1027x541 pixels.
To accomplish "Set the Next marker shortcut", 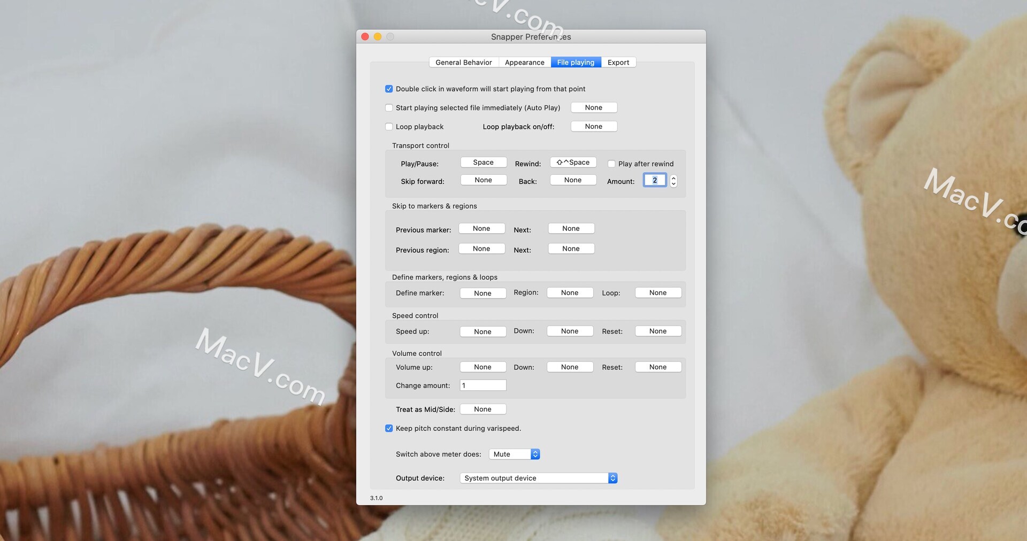I will [571, 228].
